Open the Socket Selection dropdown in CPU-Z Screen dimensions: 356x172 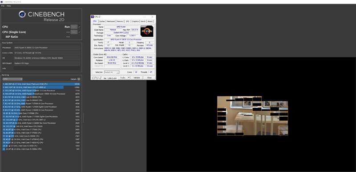(x=112, y=72)
